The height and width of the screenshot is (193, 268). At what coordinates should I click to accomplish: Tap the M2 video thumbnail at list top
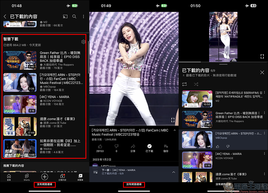tap(20, 24)
